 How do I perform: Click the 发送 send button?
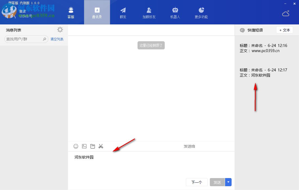(217, 182)
